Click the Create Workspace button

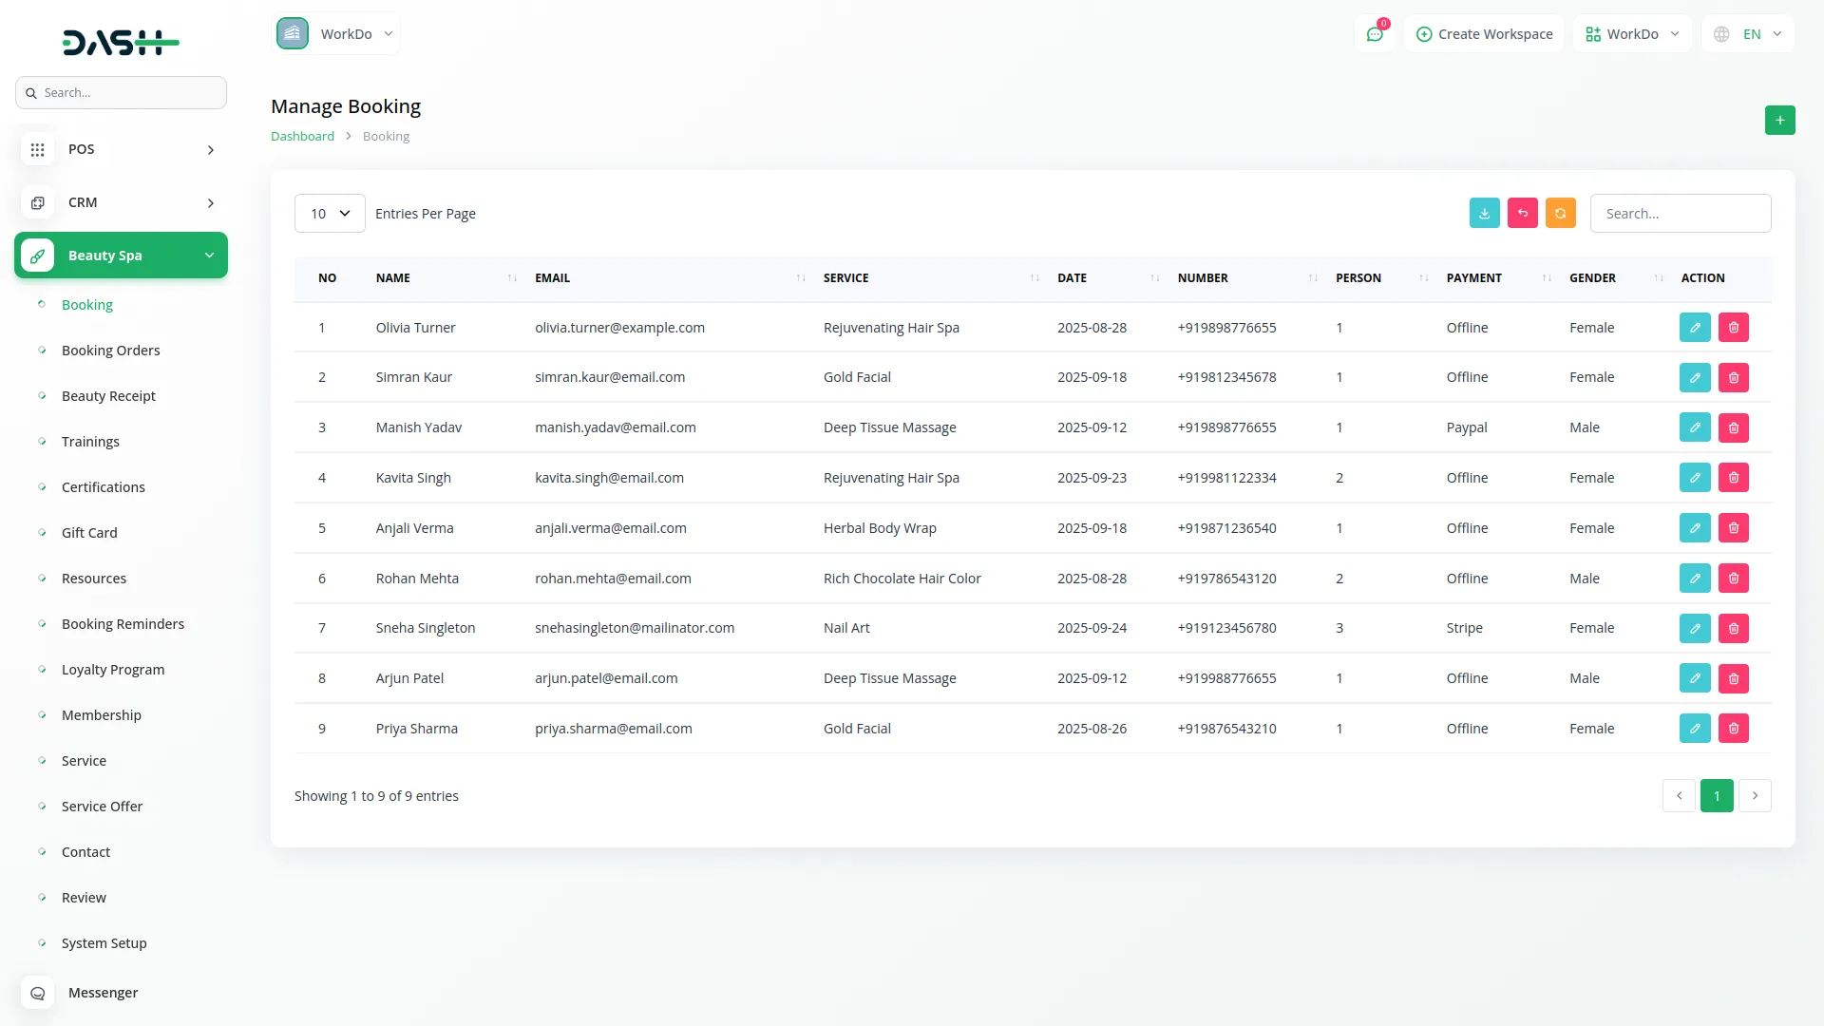point(1484,34)
